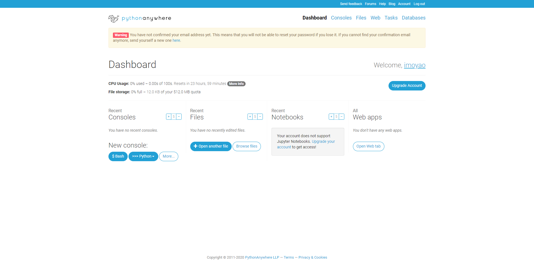Click 'You don't have any web apps.' text

point(377,130)
